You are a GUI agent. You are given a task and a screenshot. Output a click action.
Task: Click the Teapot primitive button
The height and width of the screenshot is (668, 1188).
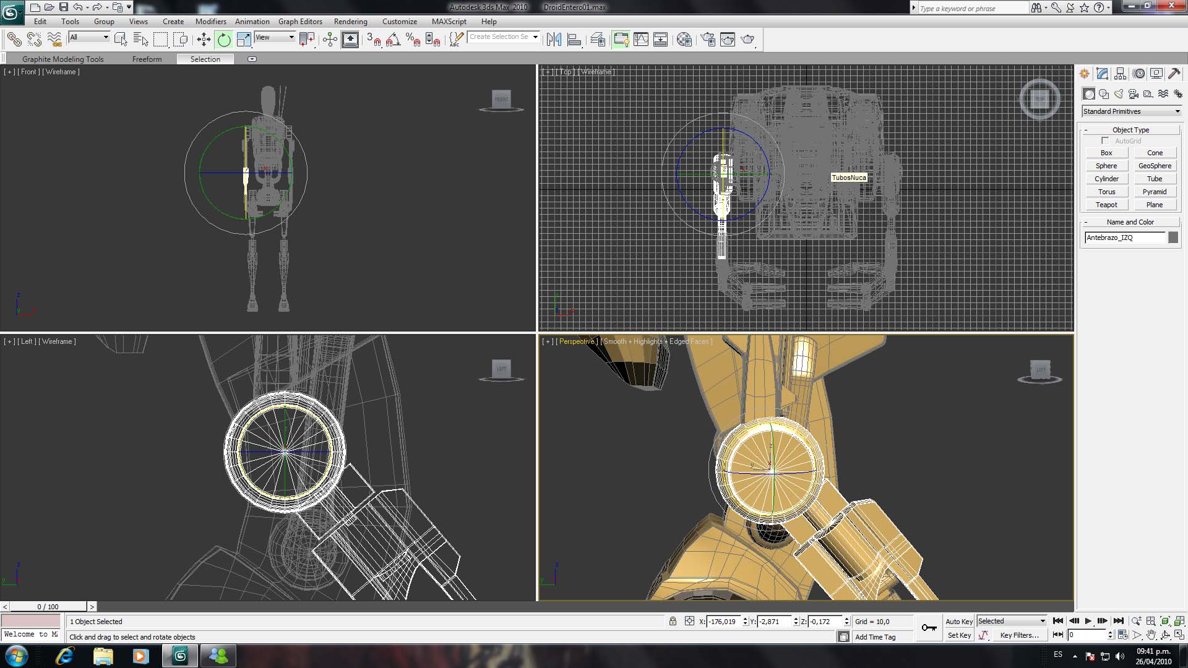click(x=1106, y=205)
